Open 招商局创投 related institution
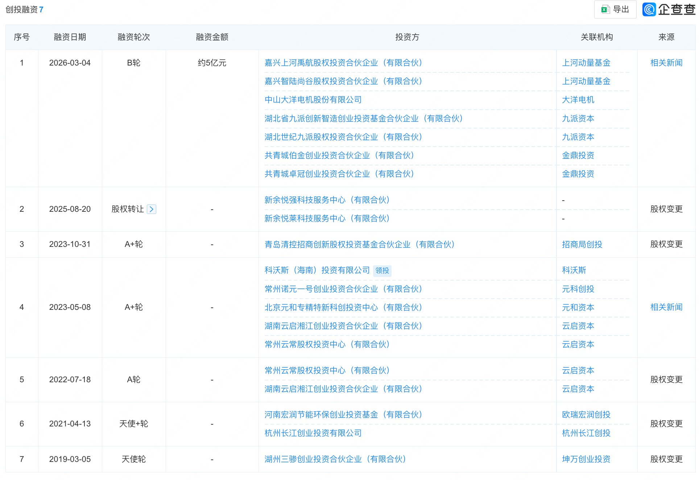Screen dimensions: 699x480 pos(582,245)
